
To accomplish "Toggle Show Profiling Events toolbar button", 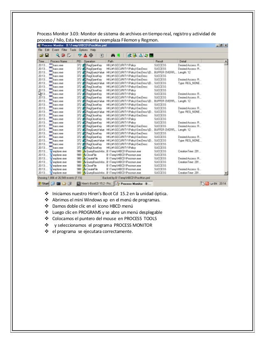I will [x=152, y=55].
